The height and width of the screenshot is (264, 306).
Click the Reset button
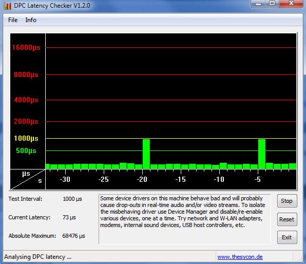pos(287,219)
